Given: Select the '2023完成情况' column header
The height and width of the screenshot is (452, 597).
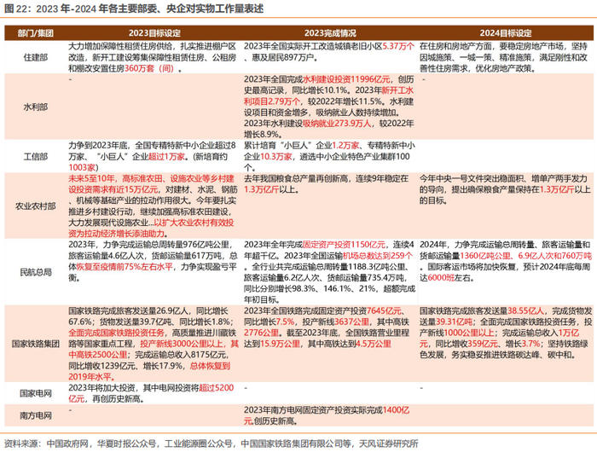Looking at the screenshot, I should point(330,33).
